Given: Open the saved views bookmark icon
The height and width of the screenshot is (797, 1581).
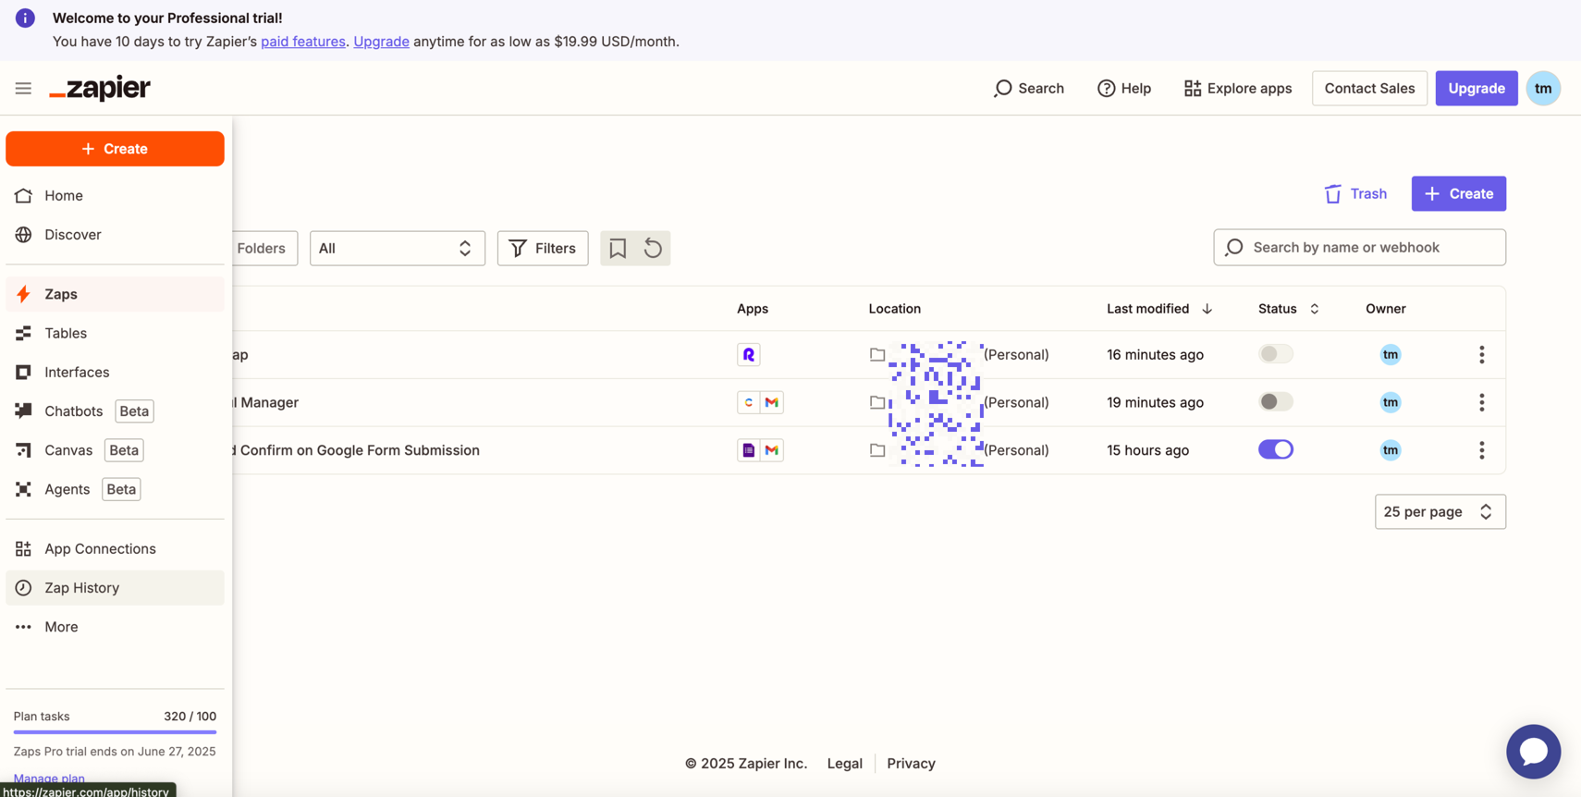Looking at the screenshot, I should tap(618, 248).
